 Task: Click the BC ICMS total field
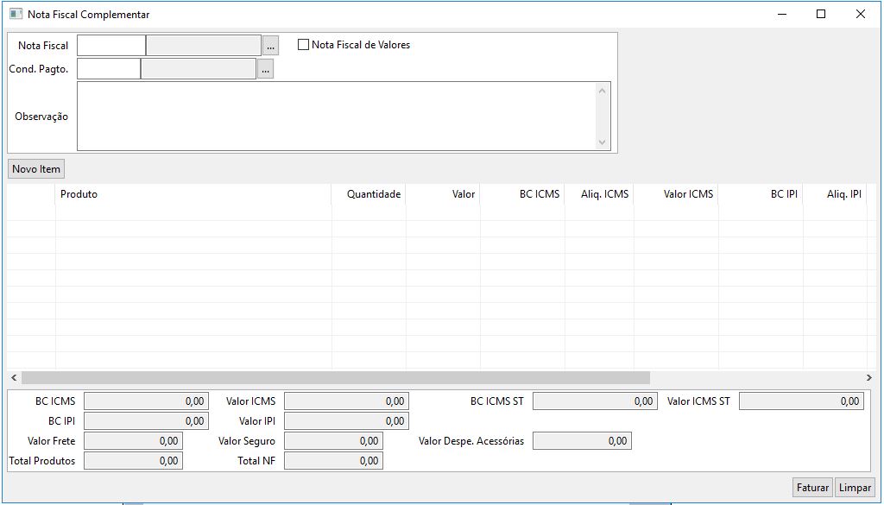click(x=146, y=401)
